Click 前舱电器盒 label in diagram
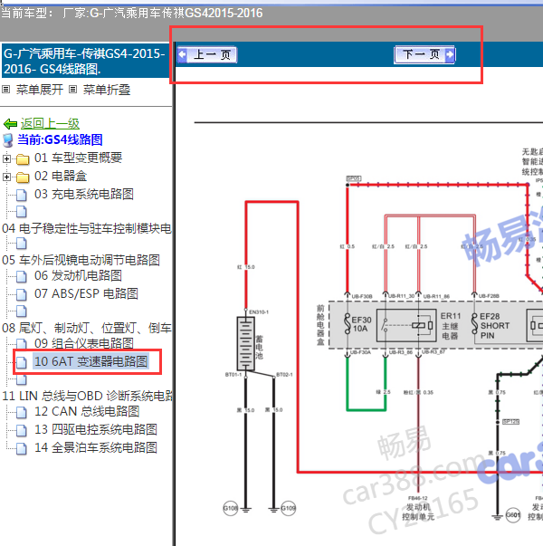 point(320,325)
